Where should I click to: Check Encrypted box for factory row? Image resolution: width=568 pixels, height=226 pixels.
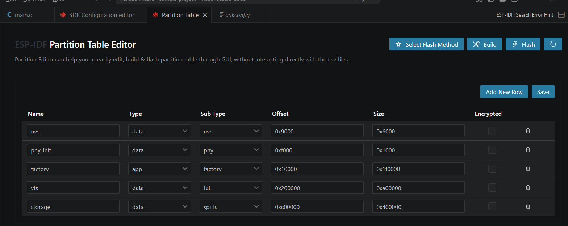tap(492, 169)
